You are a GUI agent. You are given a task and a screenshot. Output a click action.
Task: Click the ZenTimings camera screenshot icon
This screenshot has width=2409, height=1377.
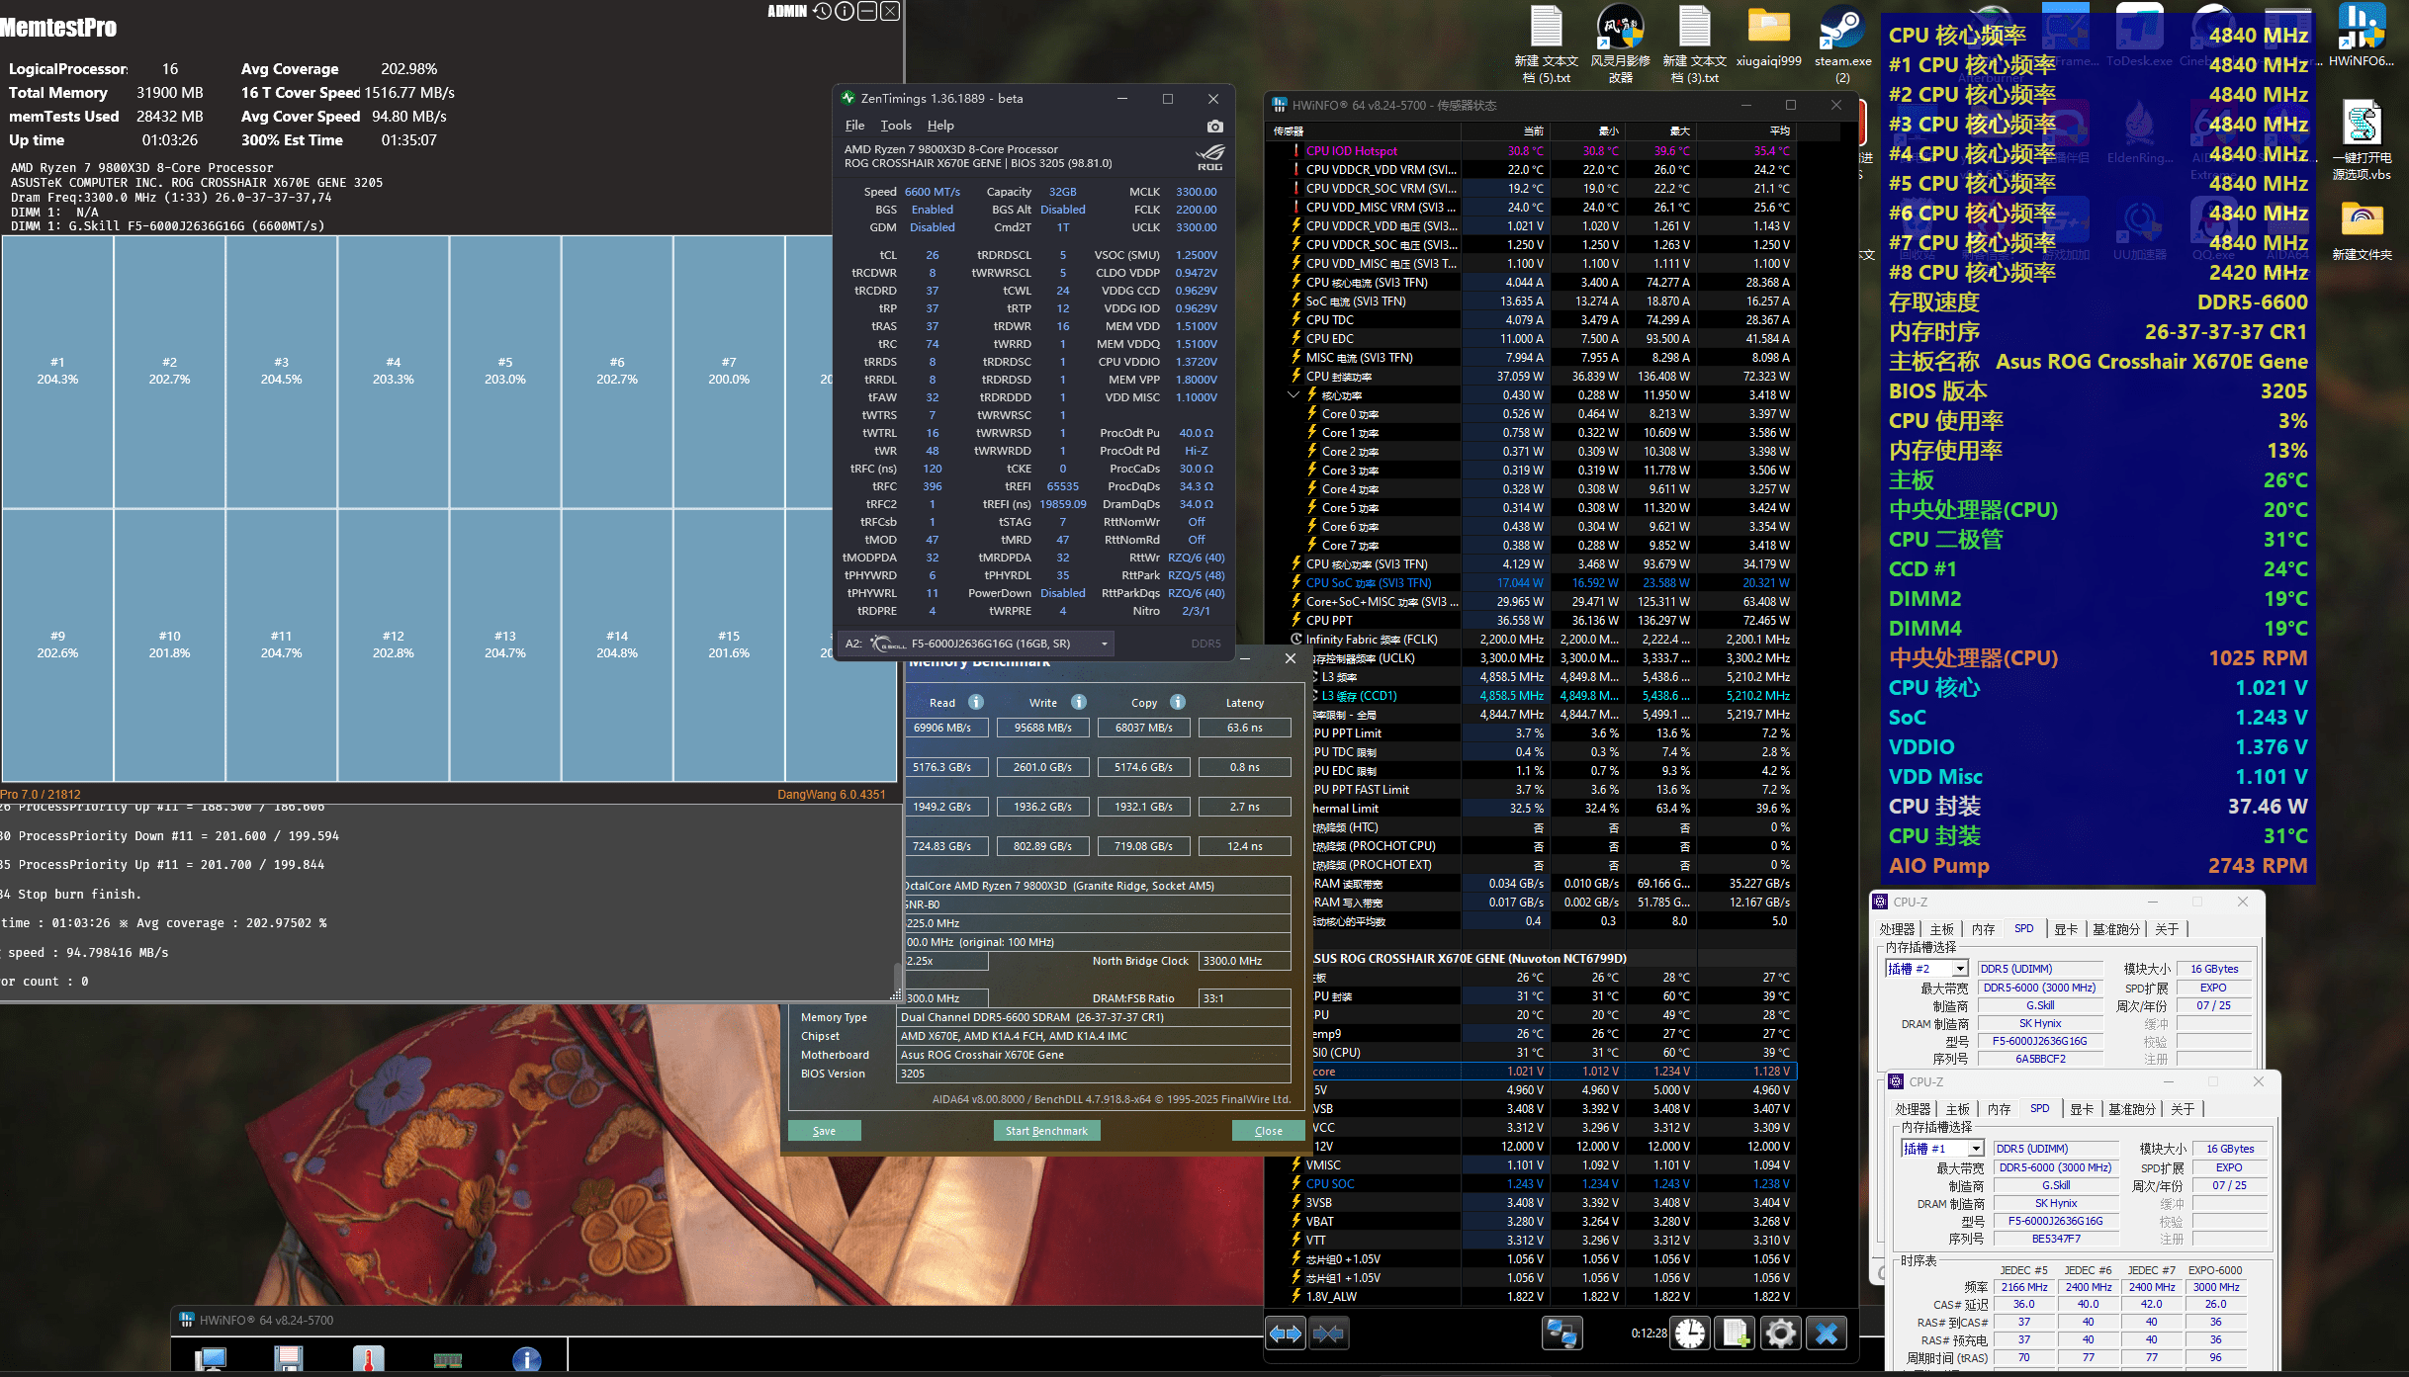[1214, 126]
